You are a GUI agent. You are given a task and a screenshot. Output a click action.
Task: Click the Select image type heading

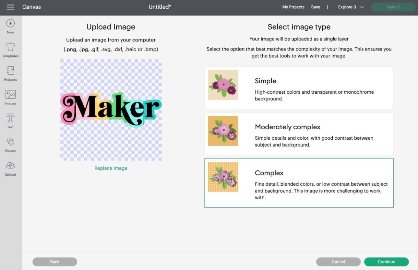tap(299, 27)
